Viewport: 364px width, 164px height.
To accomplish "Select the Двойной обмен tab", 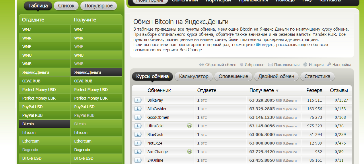I will (276, 76).
